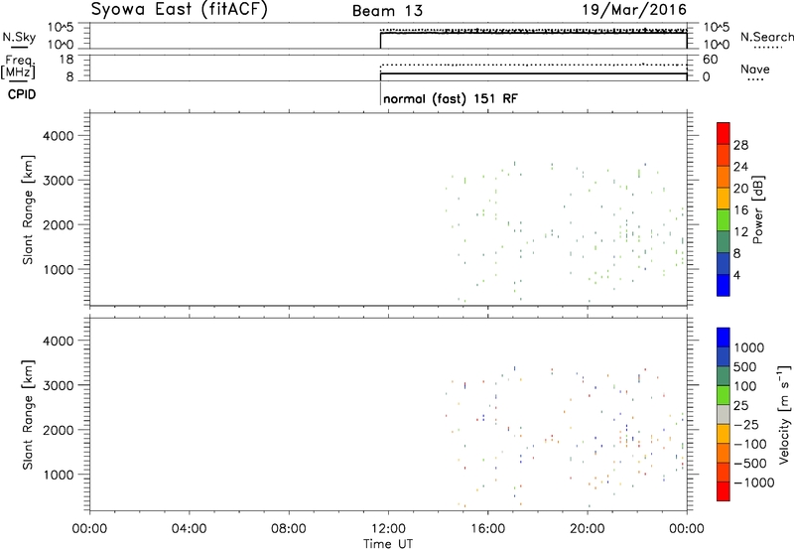
Task: Click the '4000' tick of Power panel
Action: click(59, 136)
